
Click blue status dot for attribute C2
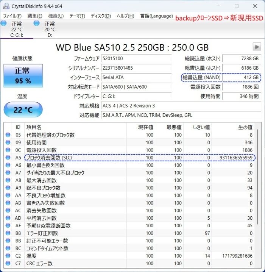click(x=8, y=256)
